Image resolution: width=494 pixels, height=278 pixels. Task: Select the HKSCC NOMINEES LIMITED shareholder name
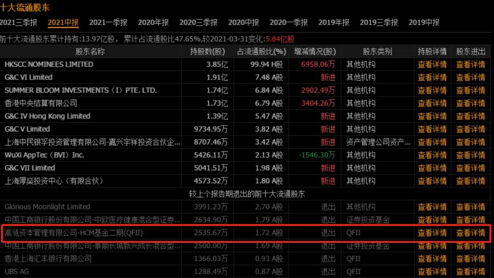coord(49,64)
